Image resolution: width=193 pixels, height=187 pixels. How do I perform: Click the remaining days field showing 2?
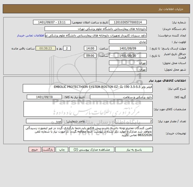[67, 48]
